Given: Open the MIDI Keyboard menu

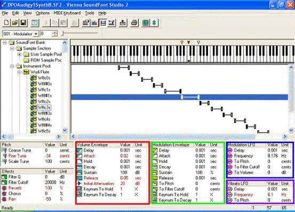Looking at the screenshot, I should point(67,13).
